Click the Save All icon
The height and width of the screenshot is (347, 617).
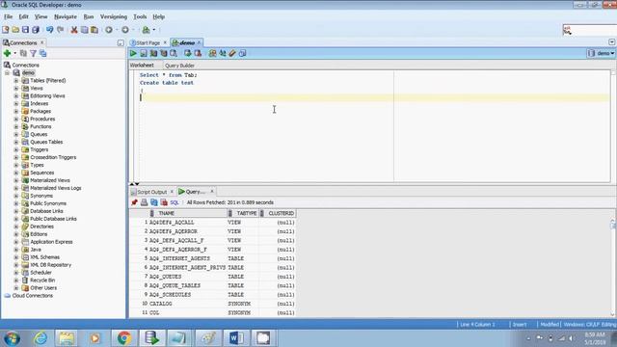pos(36,30)
